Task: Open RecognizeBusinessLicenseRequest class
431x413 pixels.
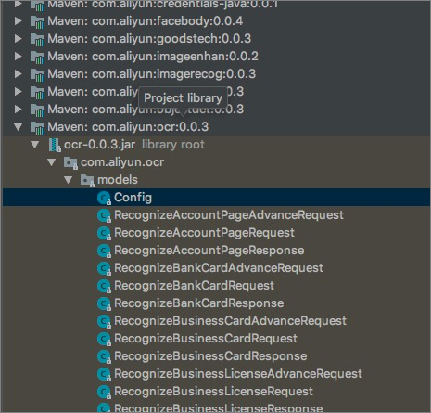Action: 214,392
